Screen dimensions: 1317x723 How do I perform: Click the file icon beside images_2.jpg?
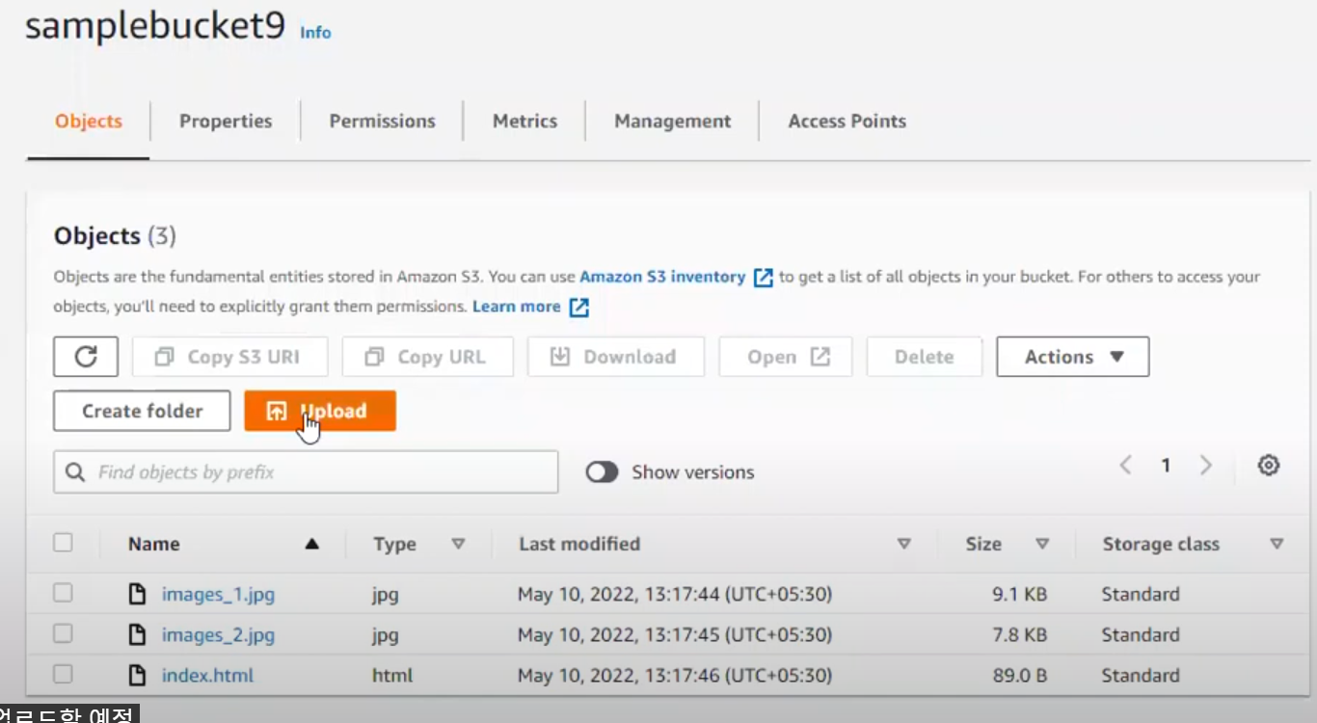pyautogui.click(x=138, y=634)
